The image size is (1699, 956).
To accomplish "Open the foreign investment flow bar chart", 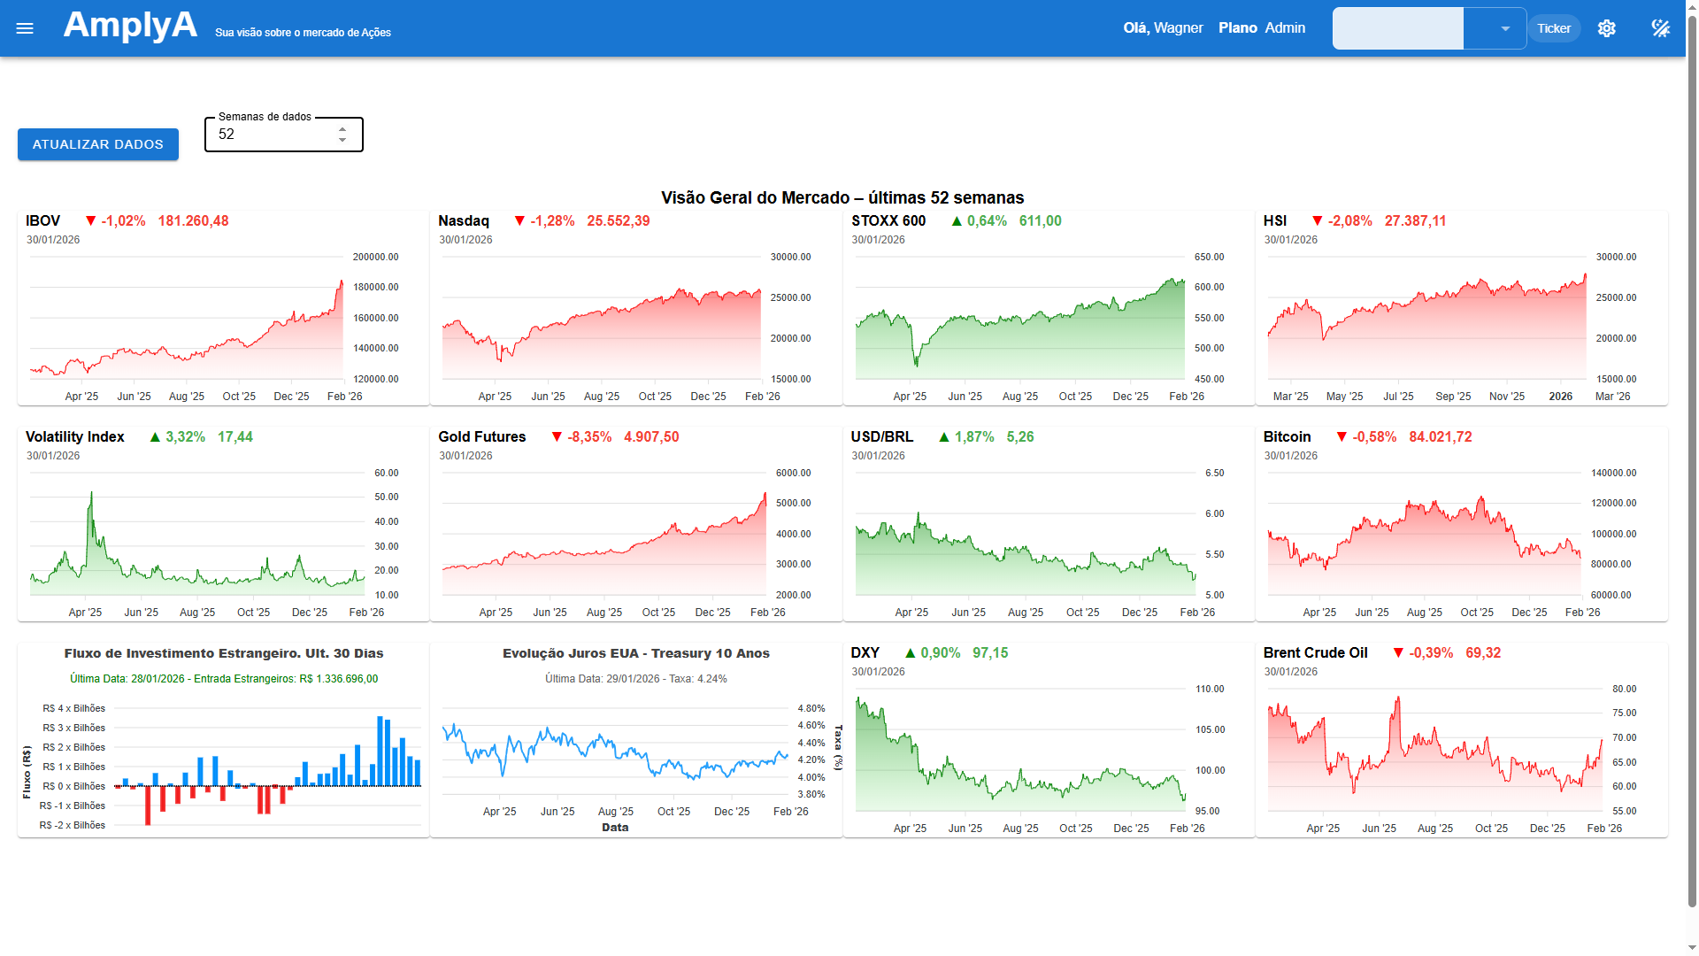I will coord(267,766).
